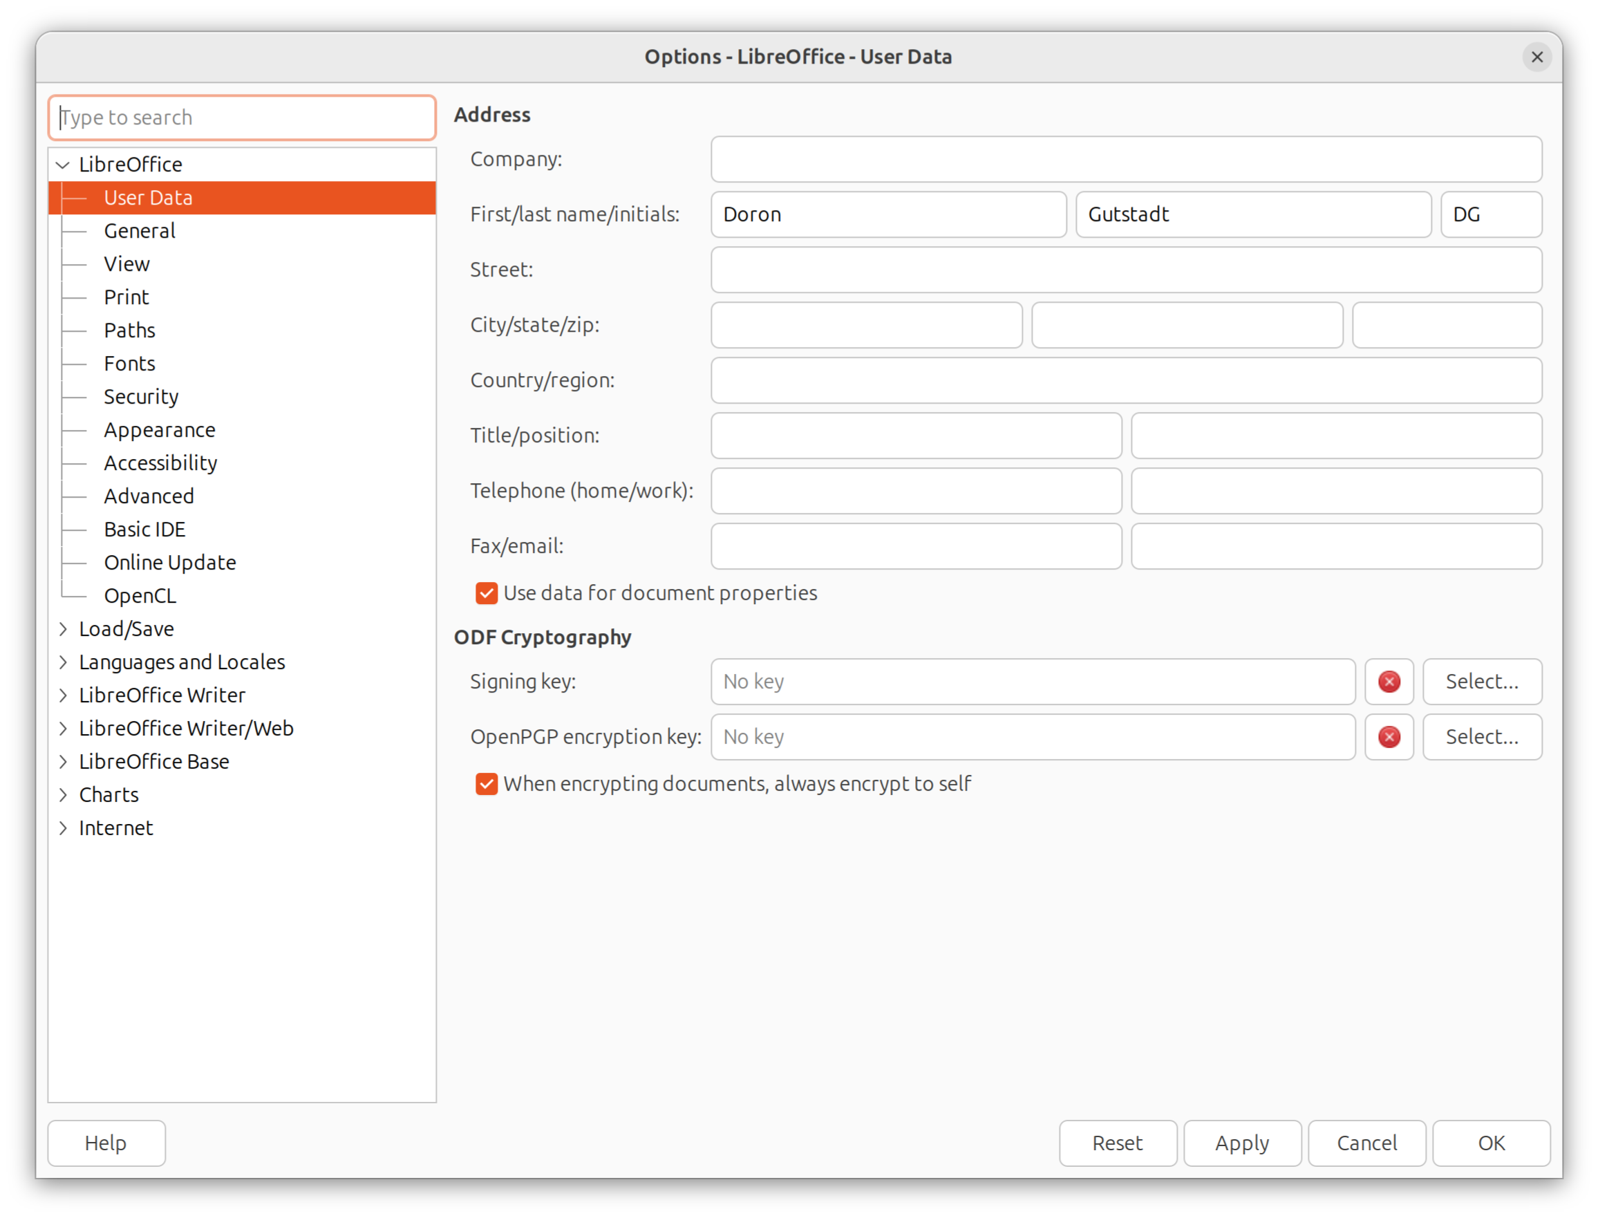Click the Title input field

[916, 435]
